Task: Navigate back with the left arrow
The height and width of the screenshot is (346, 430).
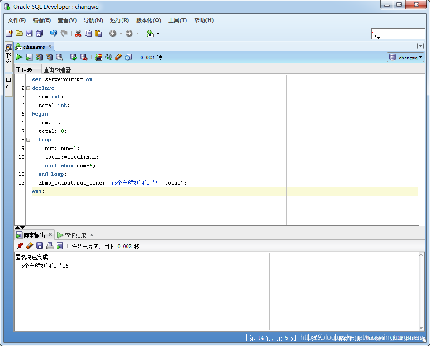Action: click(112, 34)
